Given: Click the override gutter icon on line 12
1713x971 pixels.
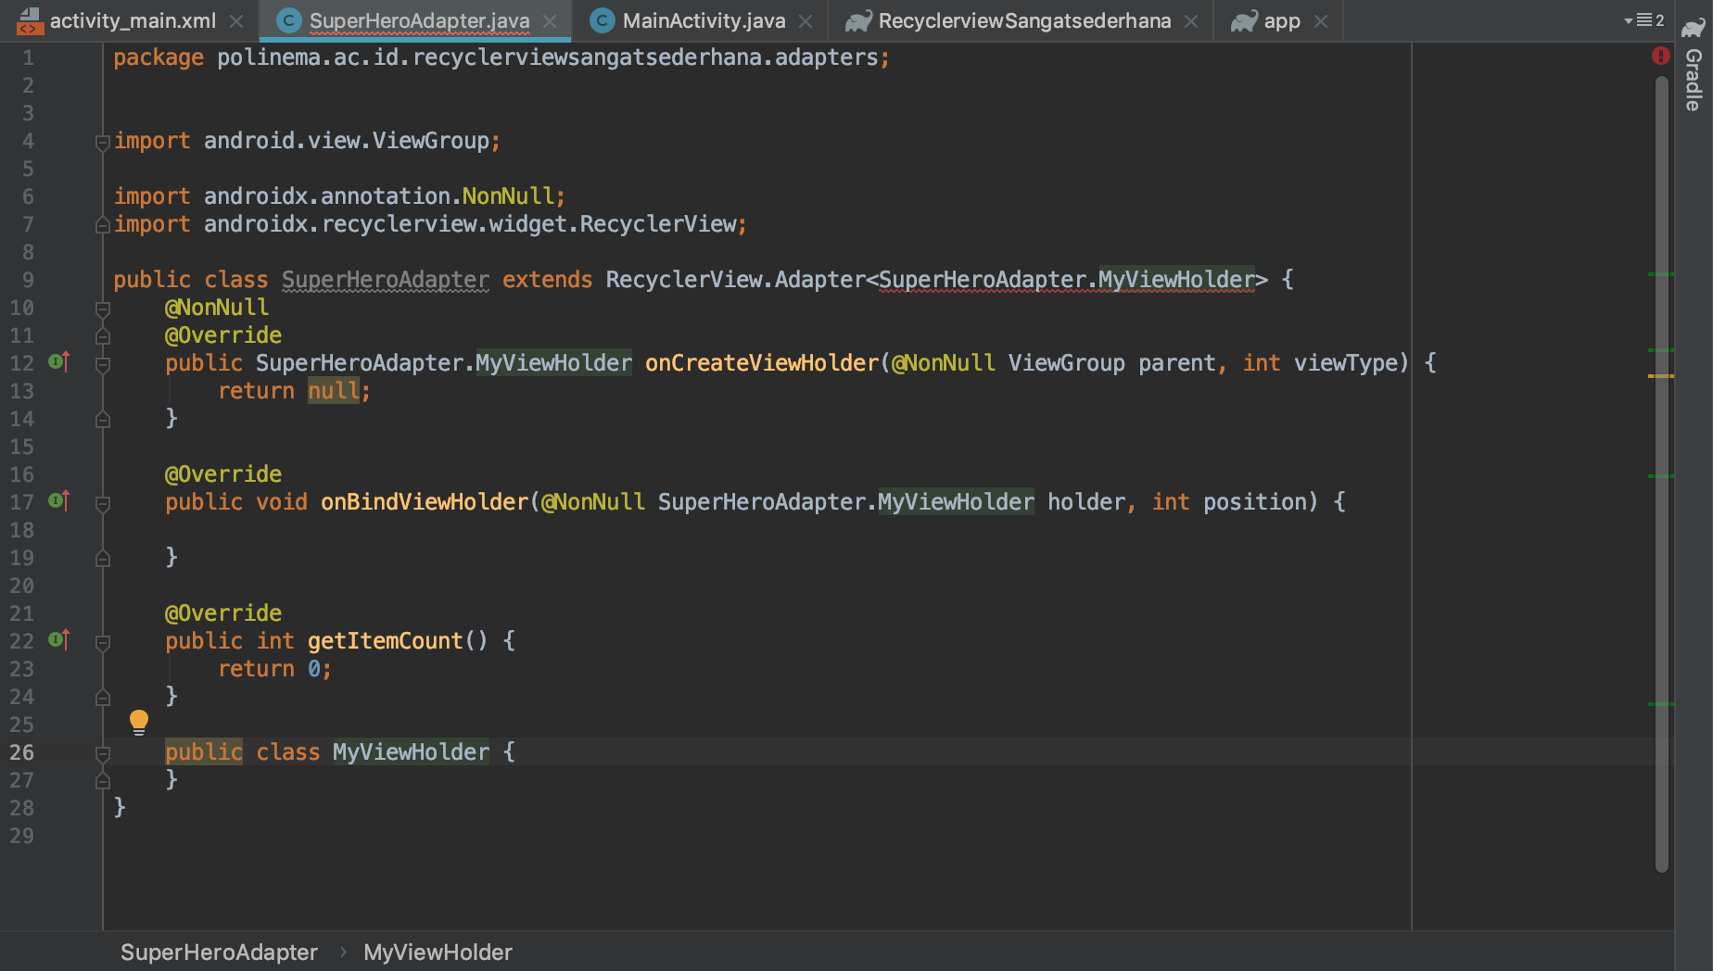Looking at the screenshot, I should pos(59,362).
